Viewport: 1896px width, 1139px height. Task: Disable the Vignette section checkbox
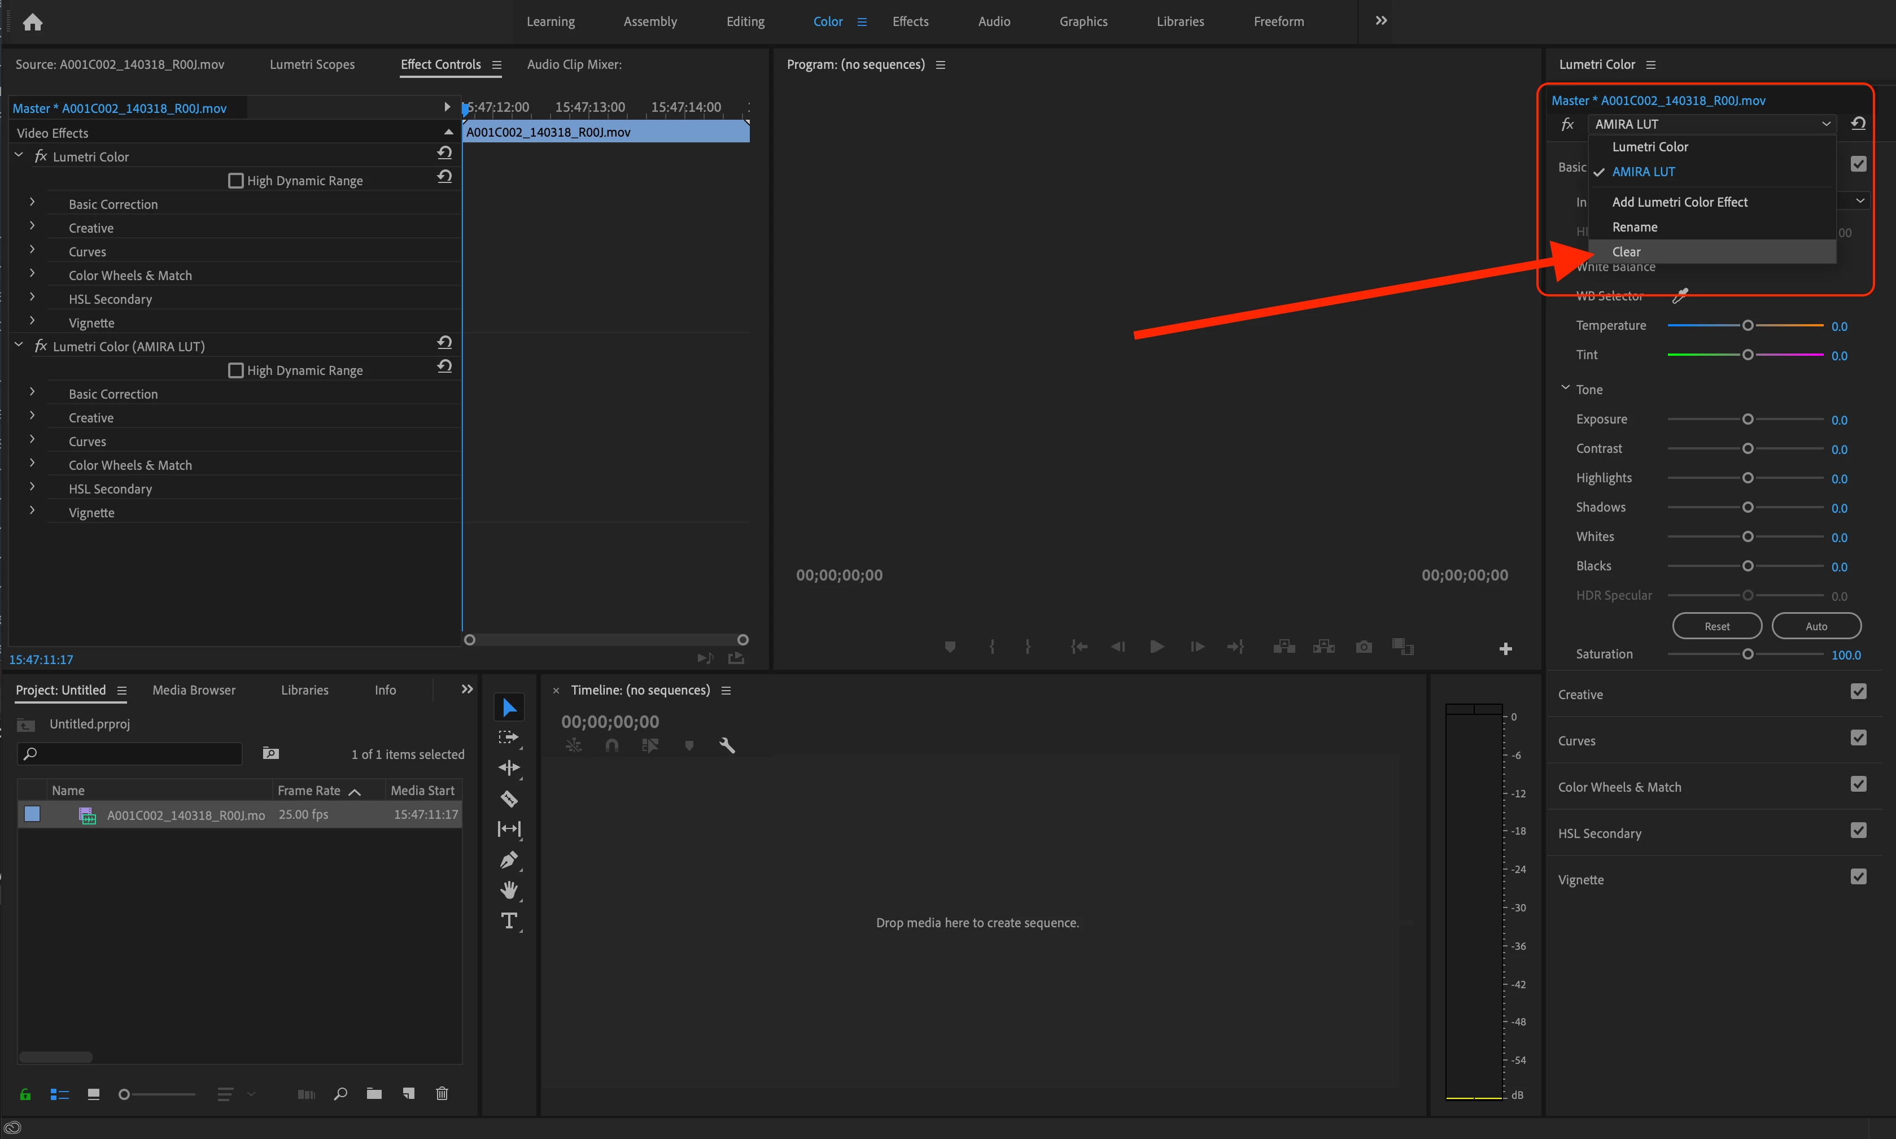(1858, 878)
